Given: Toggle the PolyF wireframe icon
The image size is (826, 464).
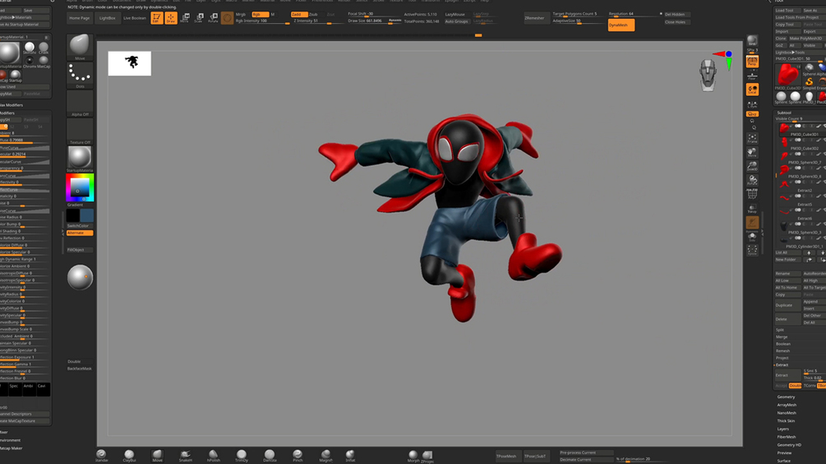Looking at the screenshot, I should pos(752,194).
